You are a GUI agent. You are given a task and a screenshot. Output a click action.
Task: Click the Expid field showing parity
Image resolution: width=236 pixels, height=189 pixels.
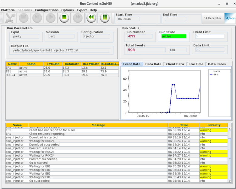26,36
